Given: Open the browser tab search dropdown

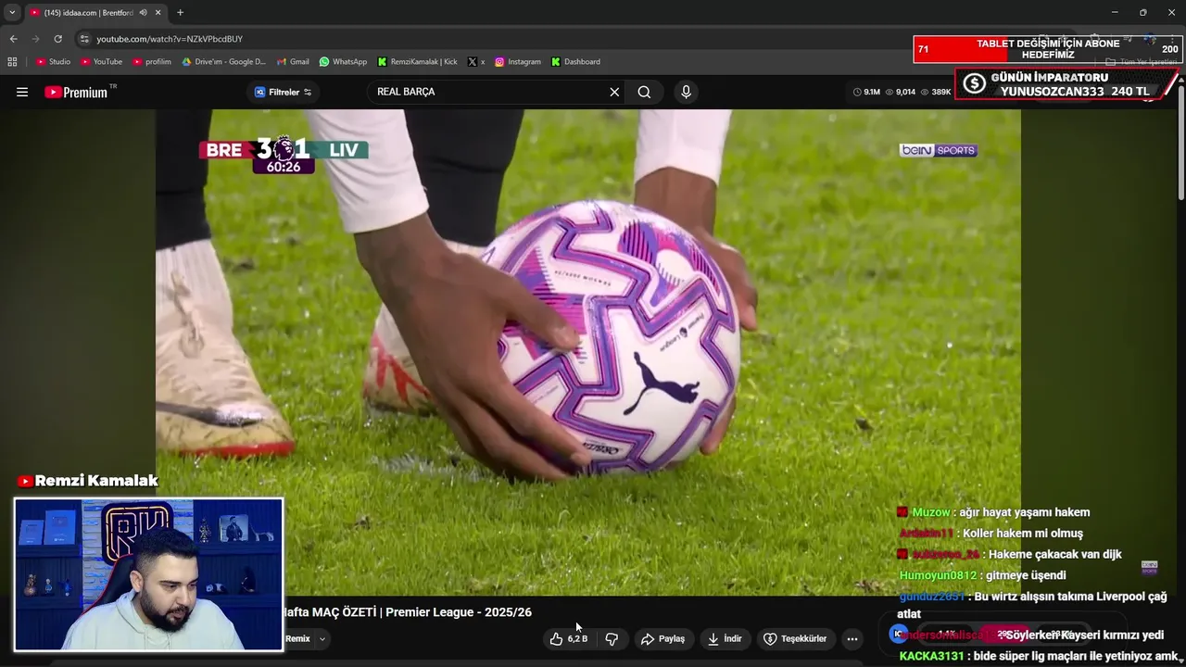Looking at the screenshot, I should pyautogui.click(x=12, y=12).
